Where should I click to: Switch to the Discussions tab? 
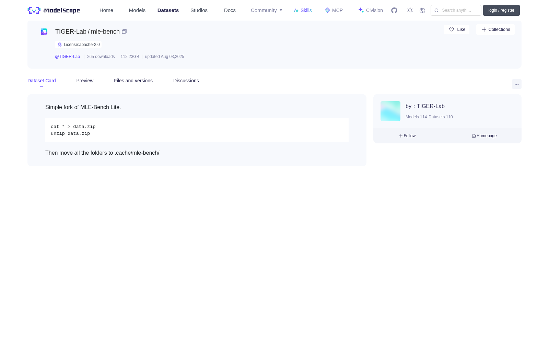(x=186, y=81)
